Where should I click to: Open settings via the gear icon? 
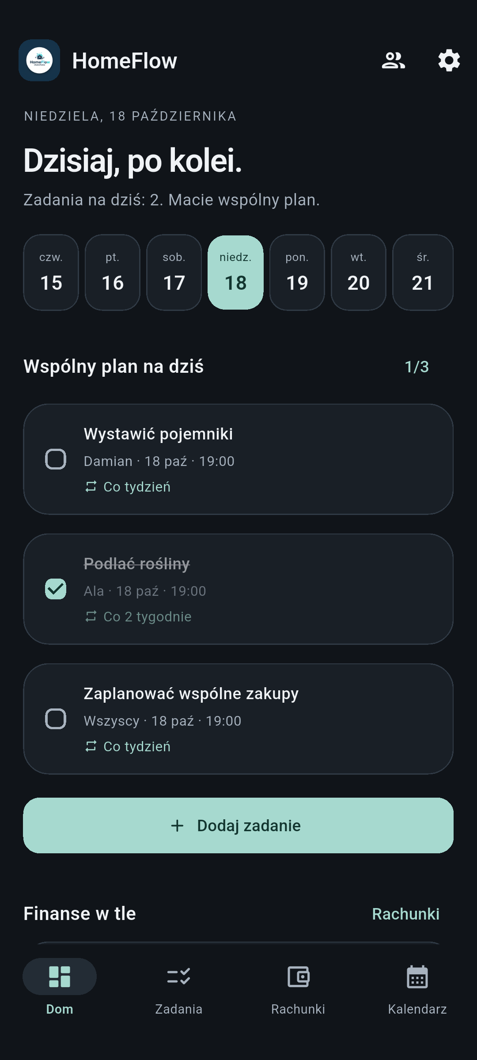coord(449,61)
